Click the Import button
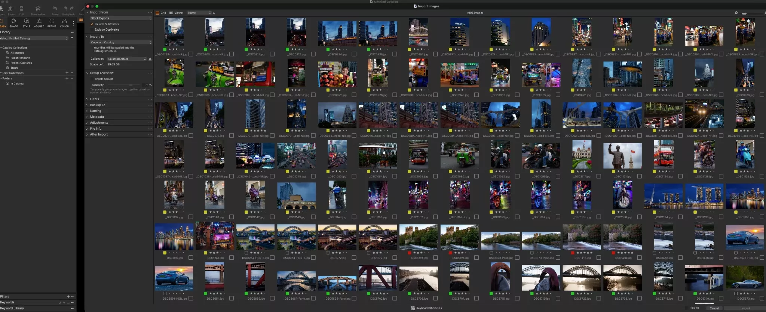 [745, 308]
